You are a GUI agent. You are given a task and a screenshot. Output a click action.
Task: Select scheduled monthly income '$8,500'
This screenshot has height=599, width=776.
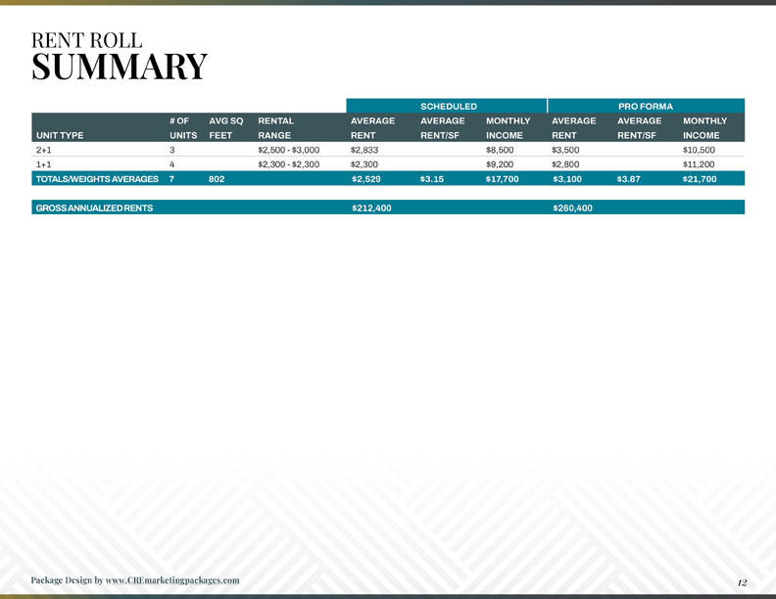(500, 150)
